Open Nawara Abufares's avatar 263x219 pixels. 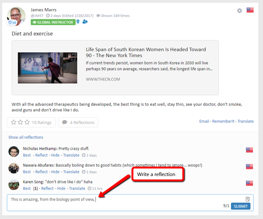click(14, 168)
